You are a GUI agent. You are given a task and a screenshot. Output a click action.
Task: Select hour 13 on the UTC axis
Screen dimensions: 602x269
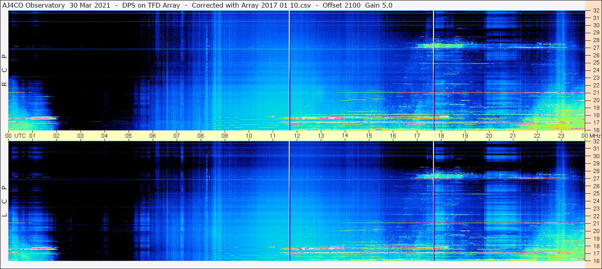pyautogui.click(x=321, y=136)
